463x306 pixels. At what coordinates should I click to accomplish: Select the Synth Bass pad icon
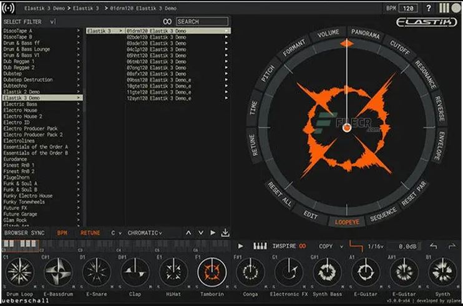(x=327, y=272)
